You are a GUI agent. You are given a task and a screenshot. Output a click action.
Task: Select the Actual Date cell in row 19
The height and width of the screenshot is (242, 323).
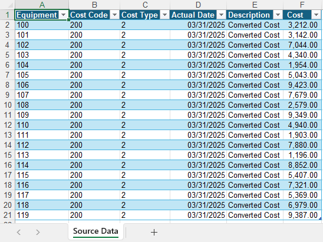[199, 195]
